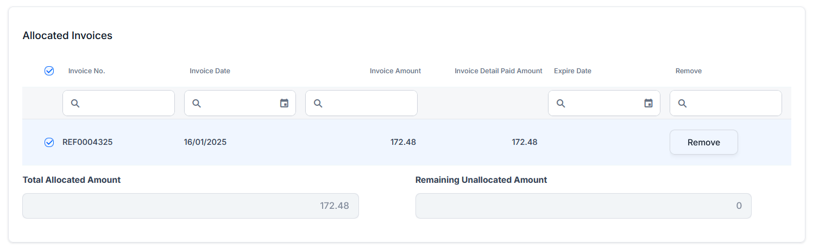Remove invoice REF0004325 from allocation
Image resolution: width=819 pixels, height=249 pixels.
tap(703, 142)
